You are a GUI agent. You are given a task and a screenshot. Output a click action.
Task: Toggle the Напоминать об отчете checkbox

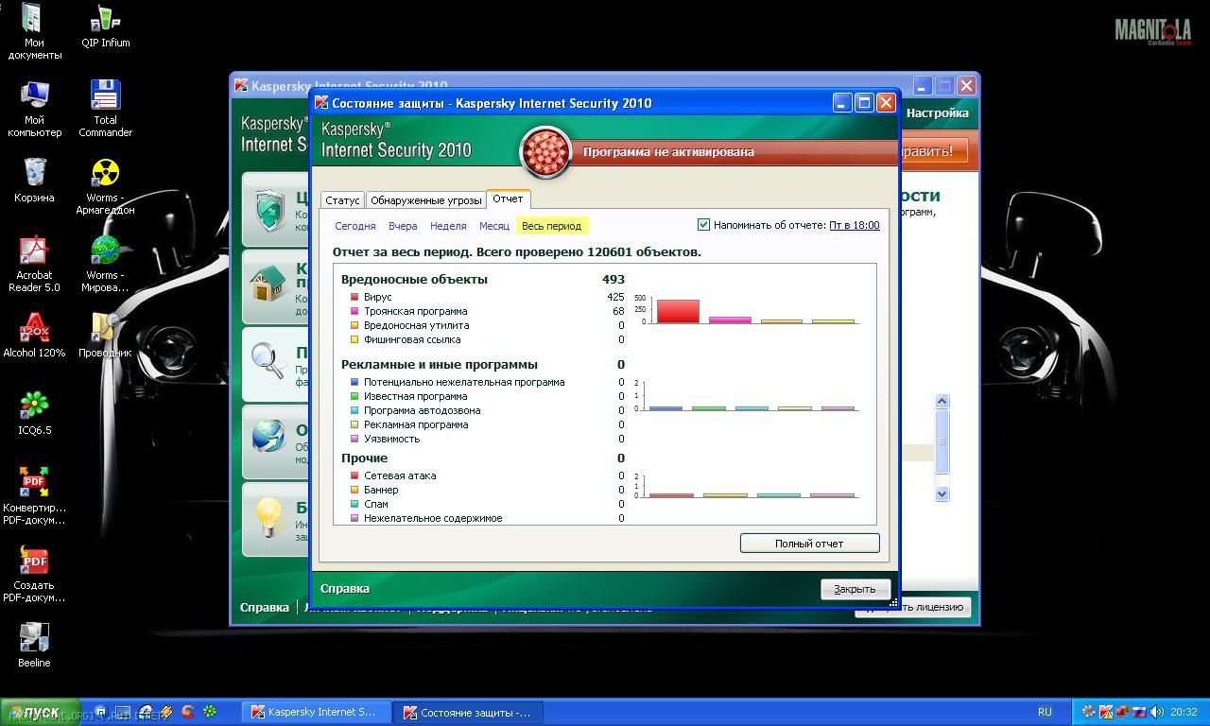703,225
